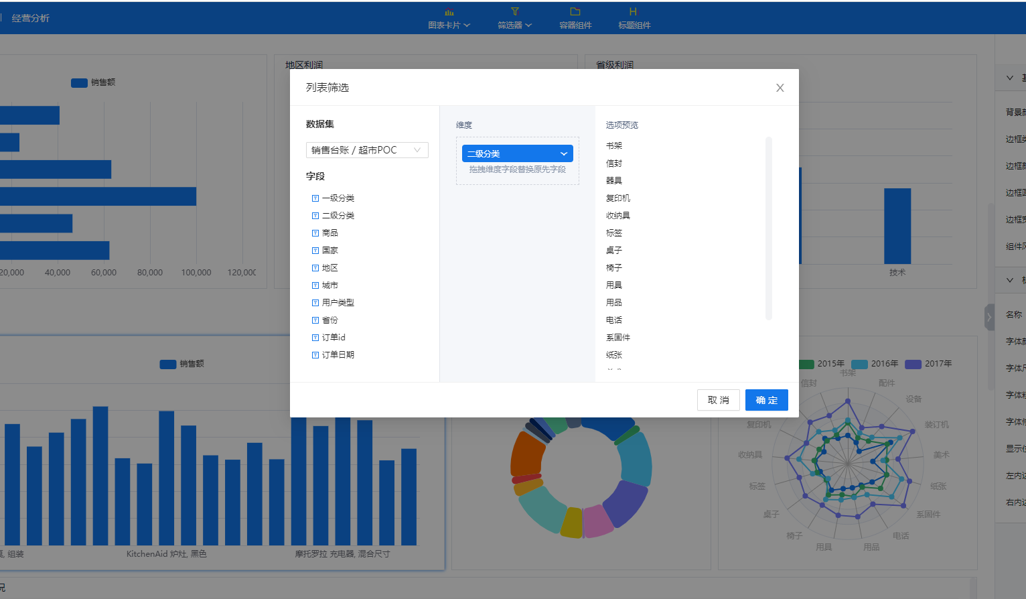Image resolution: width=1026 pixels, height=599 pixels.
Task: Collapse the first section chevron in right panel
Action: (1010, 78)
